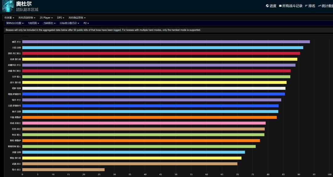The width and height of the screenshot is (333, 177).
Task: Expand the 所有首领怪物 boss dropdown
Action: [x=27, y=18]
